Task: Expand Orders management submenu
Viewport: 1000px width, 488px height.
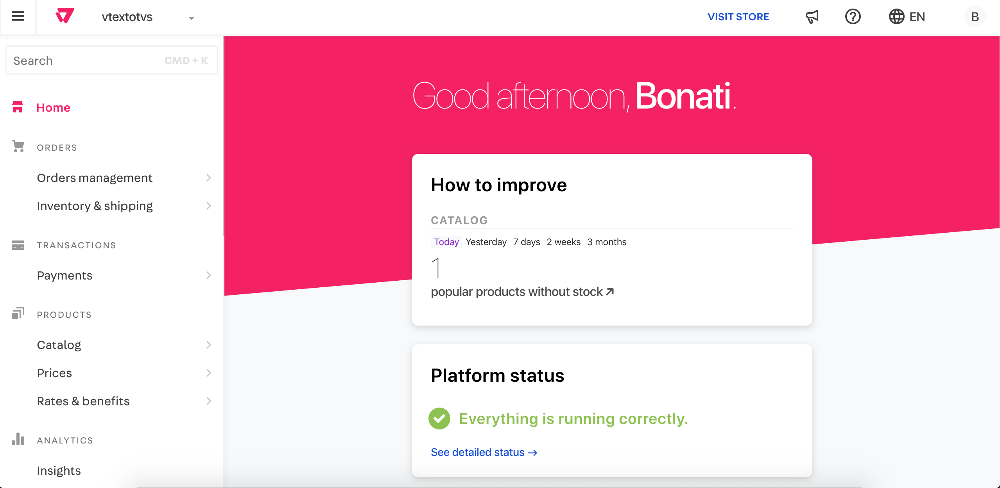Action: point(208,178)
